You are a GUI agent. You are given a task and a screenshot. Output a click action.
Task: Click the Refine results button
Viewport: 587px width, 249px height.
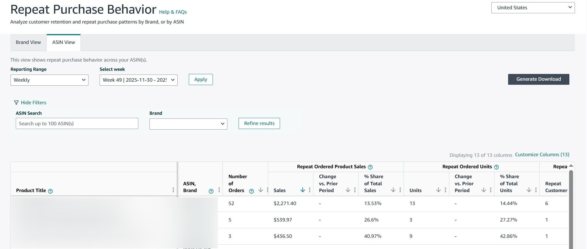(x=259, y=123)
